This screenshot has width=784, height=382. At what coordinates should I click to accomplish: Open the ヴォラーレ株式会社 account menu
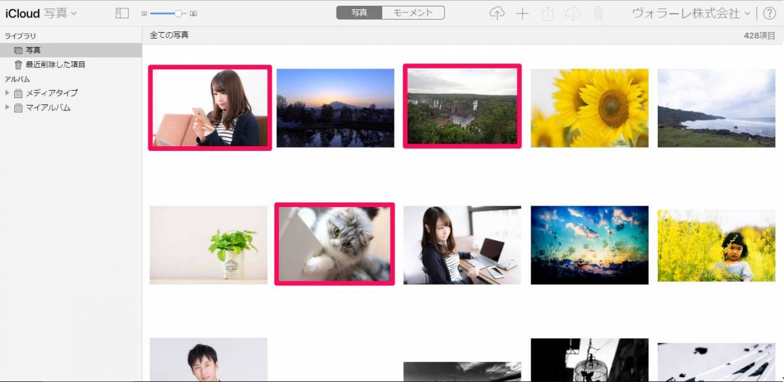tap(690, 13)
